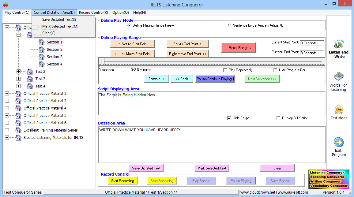Collapse the top Official Practice Material node
Screen dimensions: 354x197
tap(7, 28)
